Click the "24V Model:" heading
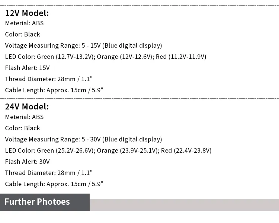 click(27, 106)
